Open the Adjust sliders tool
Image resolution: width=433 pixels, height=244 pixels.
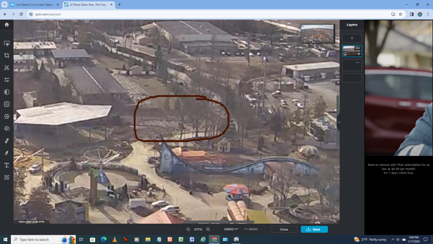coord(6,80)
